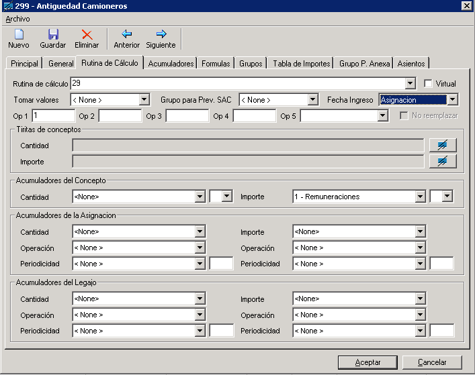Viewport: 475px width, 375px height.
Task: Enable the Virtual checkbox
Action: point(428,84)
